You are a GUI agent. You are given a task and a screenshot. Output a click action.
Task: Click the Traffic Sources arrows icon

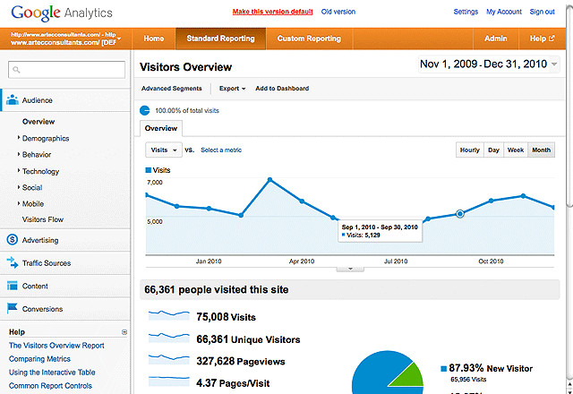13,263
